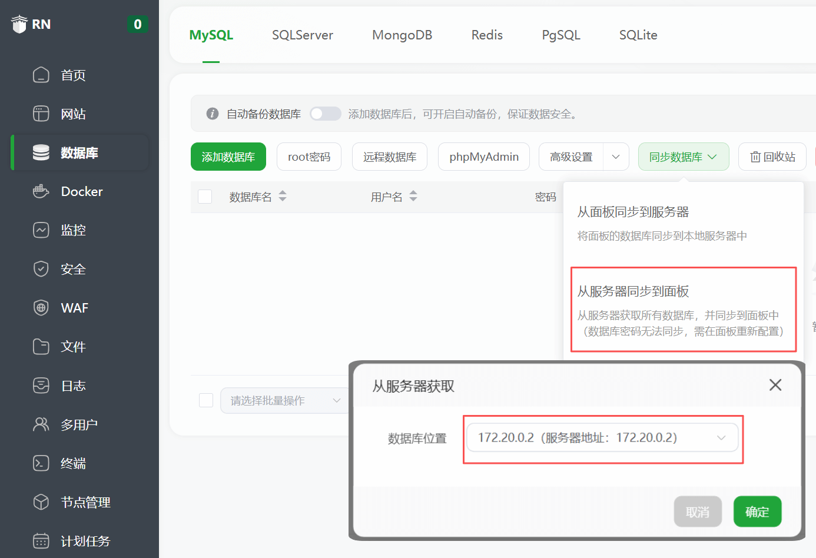This screenshot has width=816, height=558.
Task: Choose sync from server to panel option
Action: [683, 310]
